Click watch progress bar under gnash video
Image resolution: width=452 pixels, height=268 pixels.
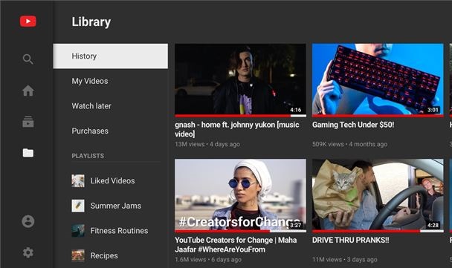coord(240,116)
